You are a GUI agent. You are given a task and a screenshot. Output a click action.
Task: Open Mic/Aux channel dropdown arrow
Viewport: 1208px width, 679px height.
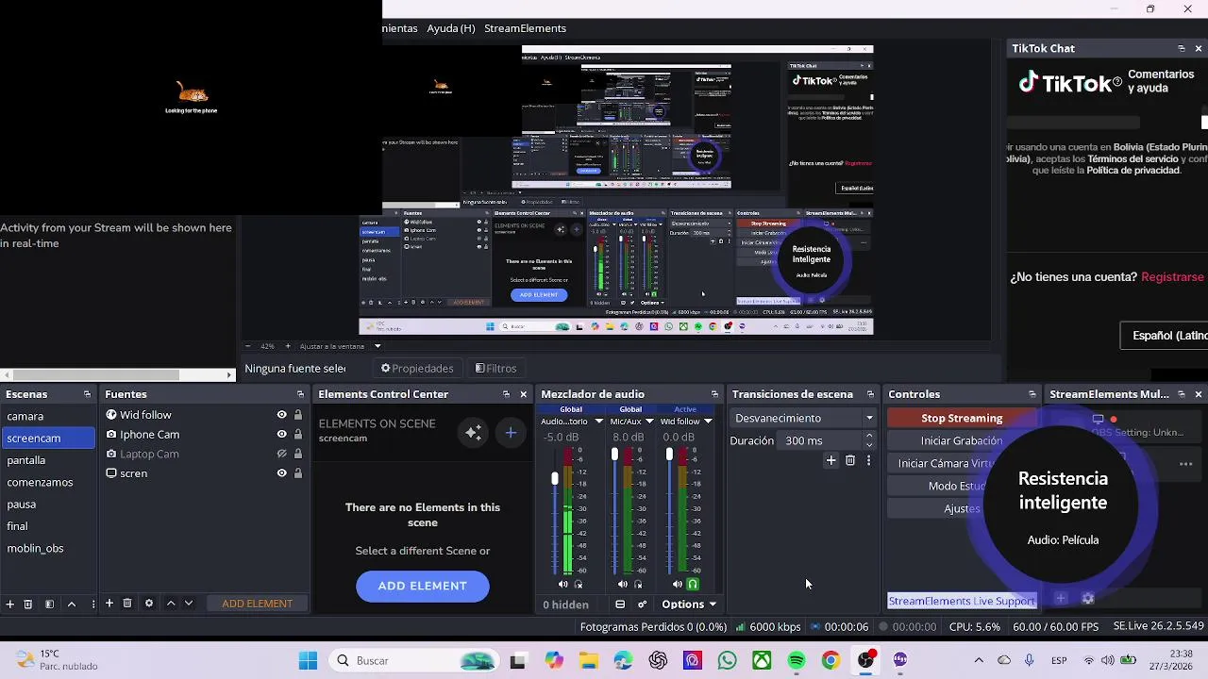[x=649, y=422]
